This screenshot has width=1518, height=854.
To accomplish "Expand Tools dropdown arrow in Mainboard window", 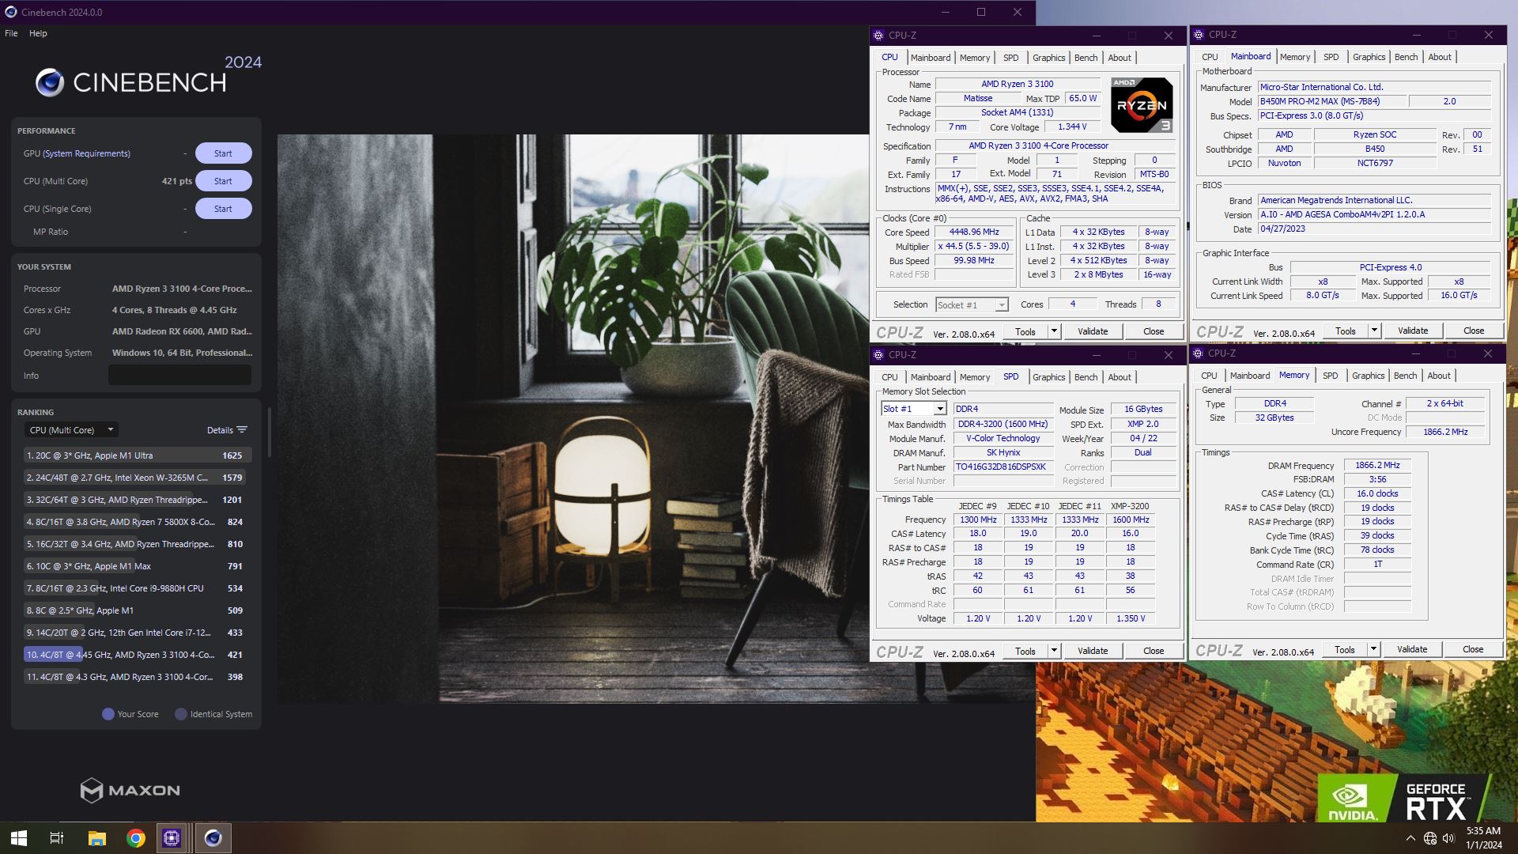I will tap(1374, 331).
